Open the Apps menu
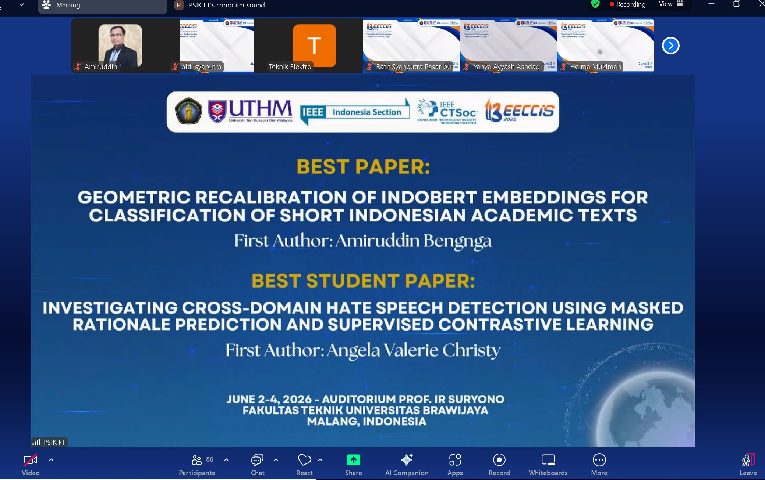Screen dimensions: 765x480 pyautogui.click(x=455, y=465)
